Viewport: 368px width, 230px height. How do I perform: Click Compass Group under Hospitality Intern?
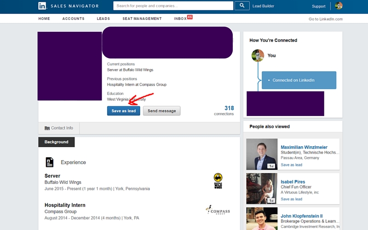tap(61, 212)
